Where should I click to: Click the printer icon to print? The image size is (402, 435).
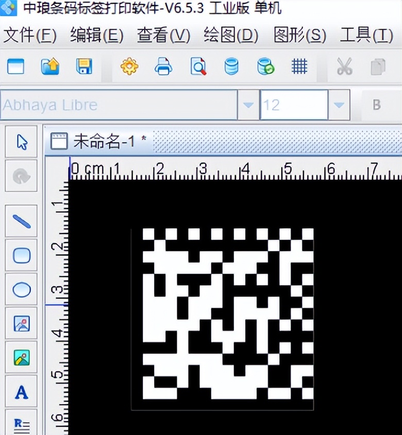coord(163,66)
